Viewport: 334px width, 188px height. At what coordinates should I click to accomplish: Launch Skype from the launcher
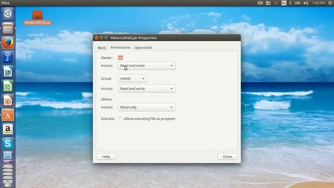coord(8,144)
